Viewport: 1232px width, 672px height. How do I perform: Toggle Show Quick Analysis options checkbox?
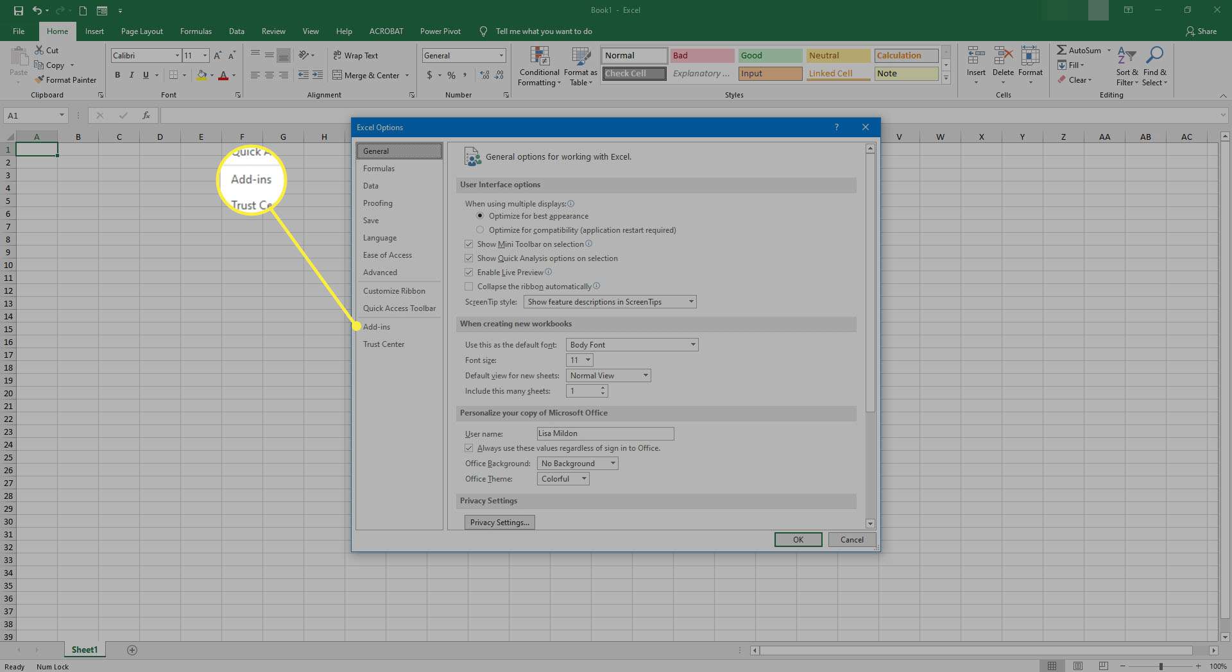(x=469, y=258)
